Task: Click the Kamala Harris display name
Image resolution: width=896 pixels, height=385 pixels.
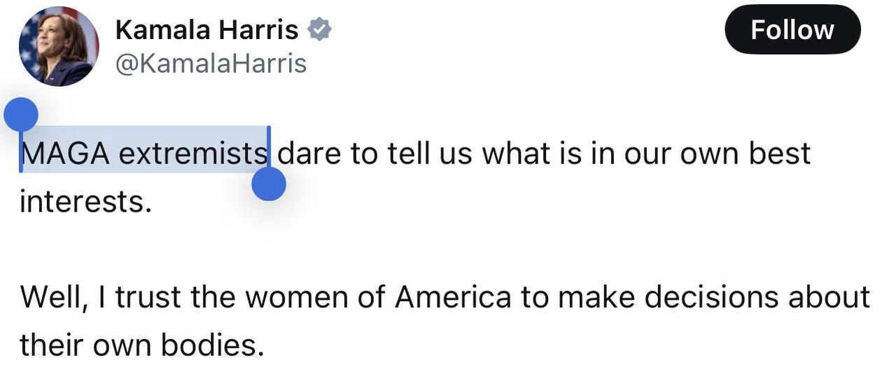Action: pyautogui.click(x=206, y=30)
